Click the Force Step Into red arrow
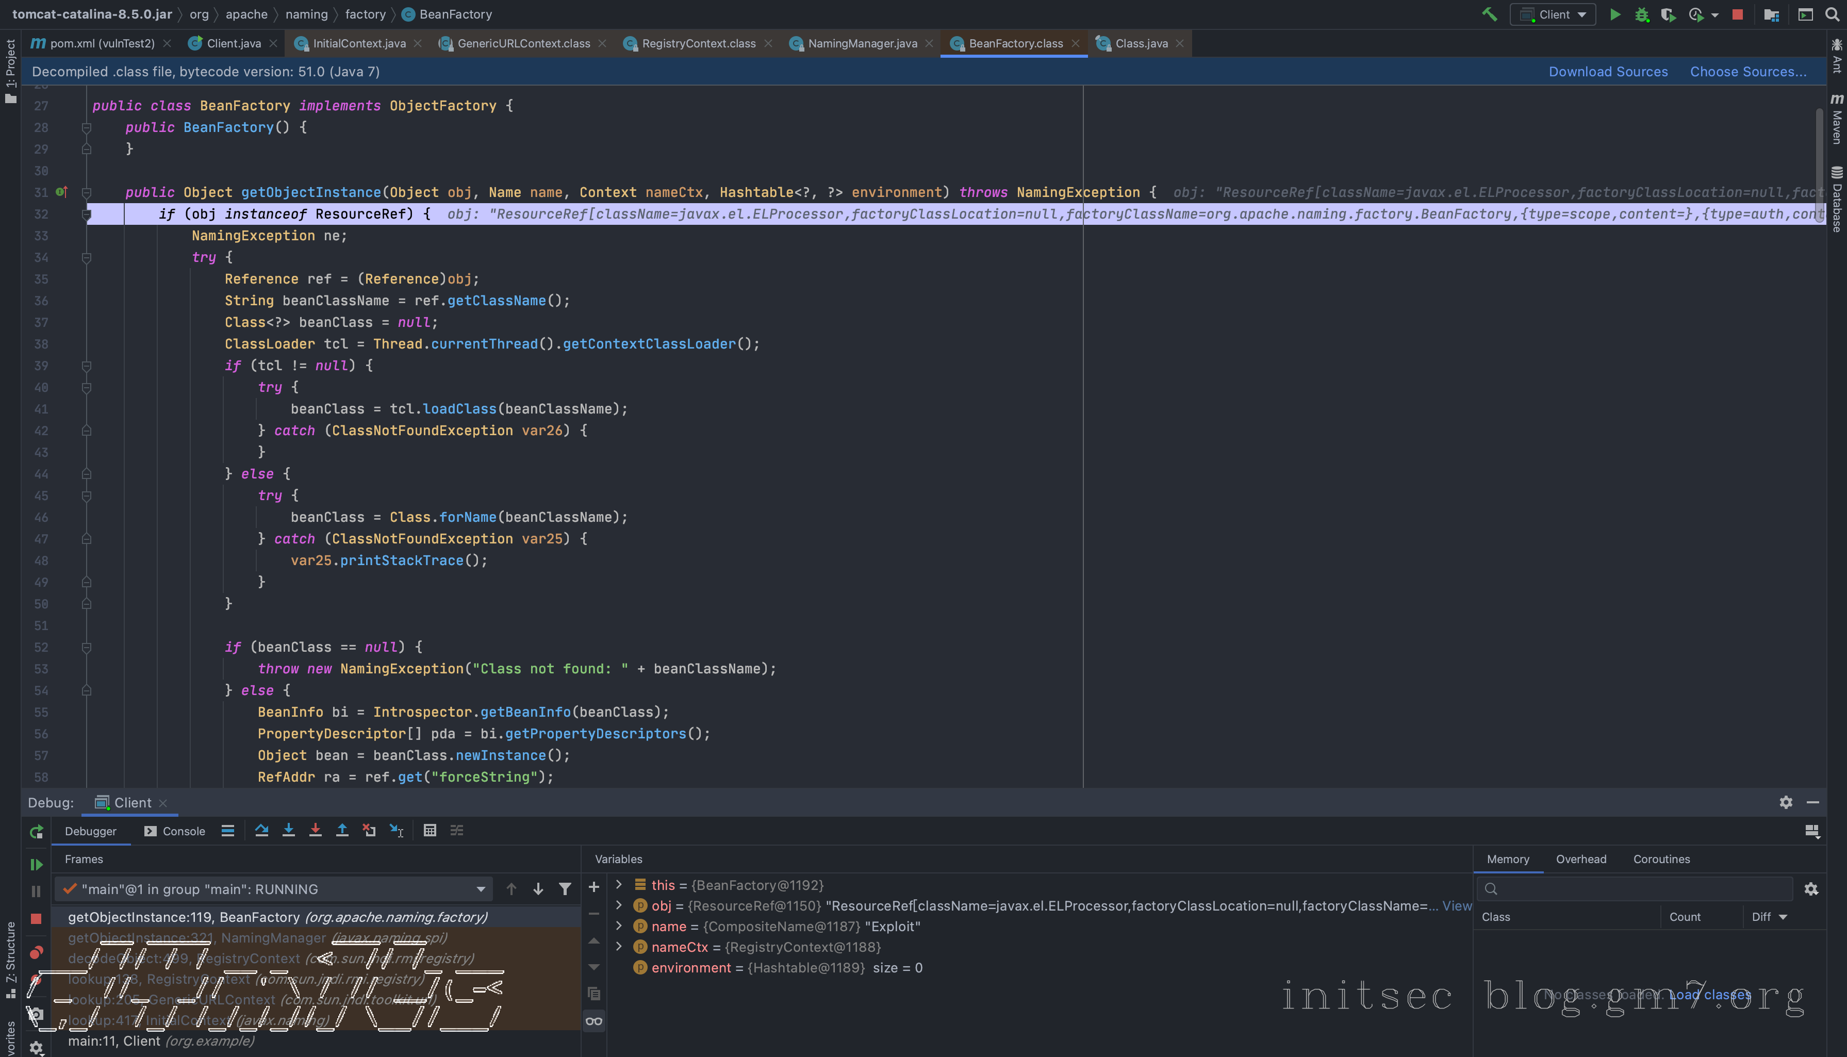Viewport: 1847px width, 1057px height. pyautogui.click(x=315, y=831)
